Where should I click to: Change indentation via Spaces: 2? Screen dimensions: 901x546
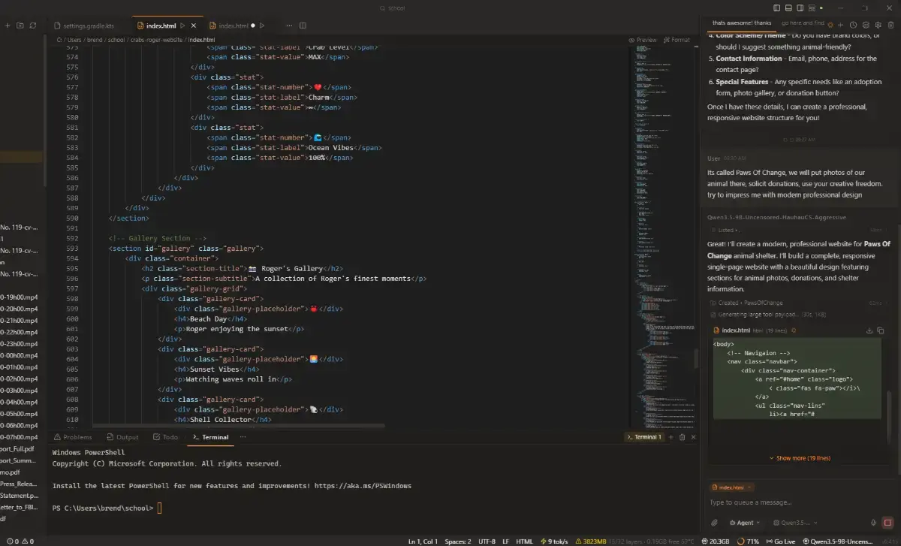click(459, 541)
